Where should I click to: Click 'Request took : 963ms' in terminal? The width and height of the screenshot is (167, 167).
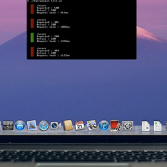coord(52,13)
